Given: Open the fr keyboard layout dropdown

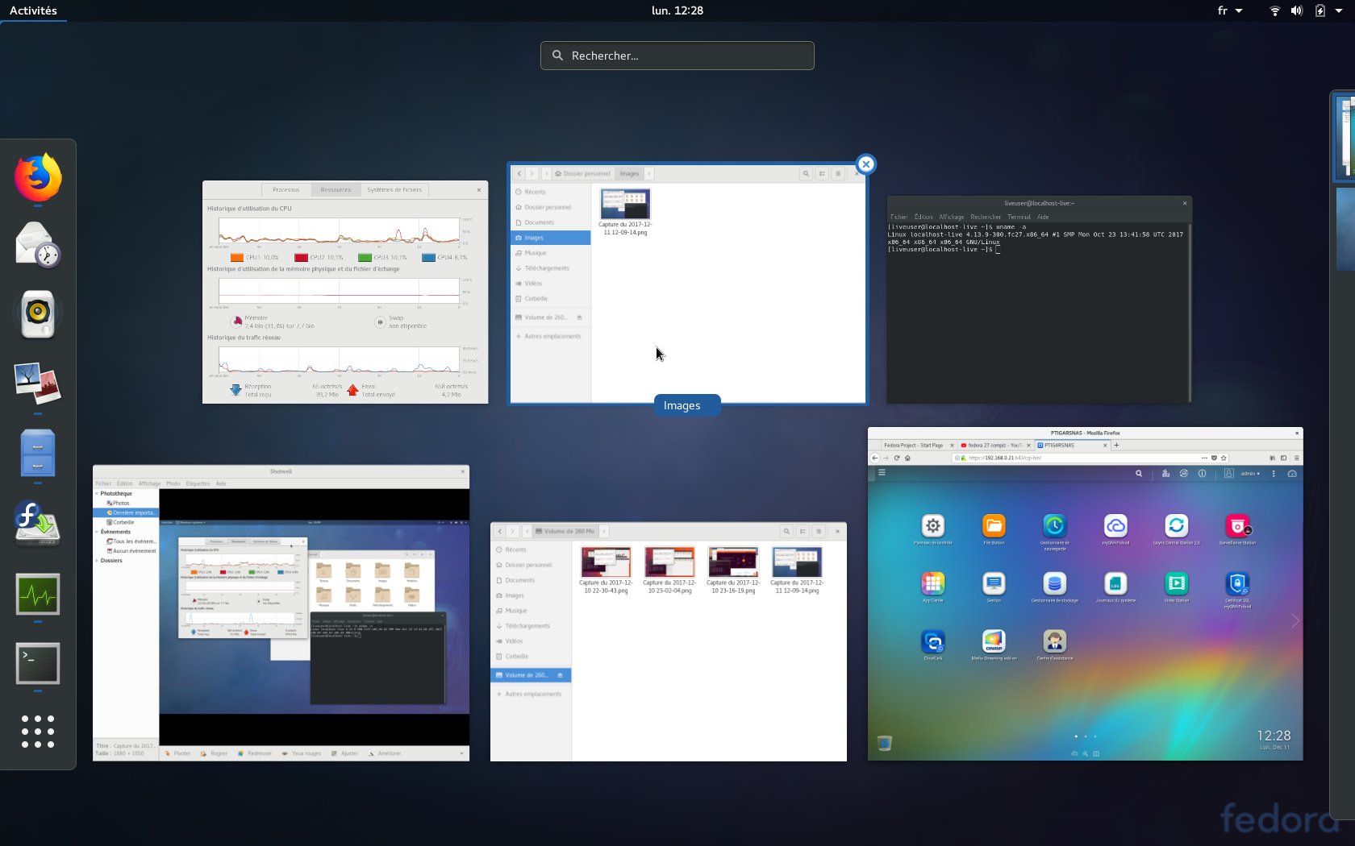Looking at the screenshot, I should pos(1230,10).
